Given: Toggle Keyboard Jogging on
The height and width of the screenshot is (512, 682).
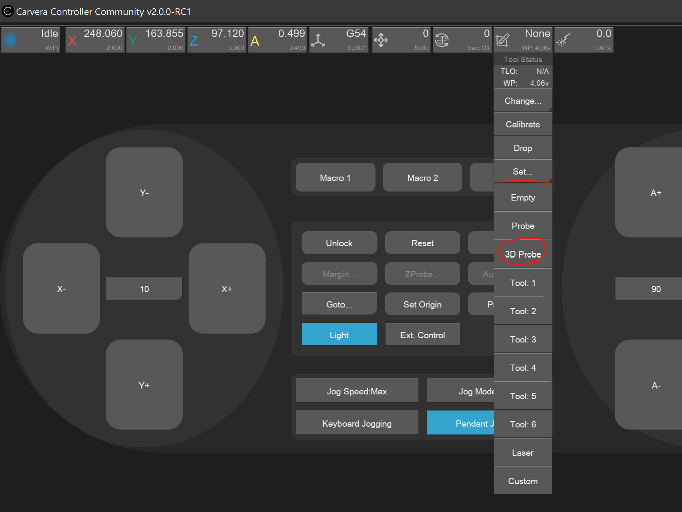Looking at the screenshot, I should tap(357, 423).
